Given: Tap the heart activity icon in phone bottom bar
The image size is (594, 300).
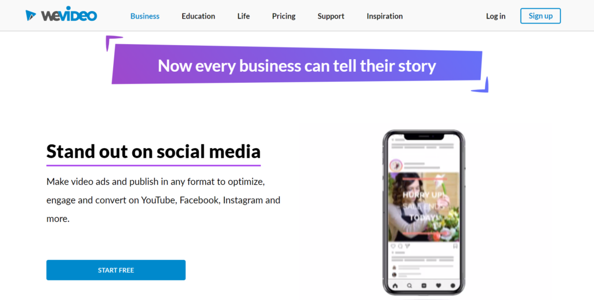Looking at the screenshot, I should click(x=439, y=286).
